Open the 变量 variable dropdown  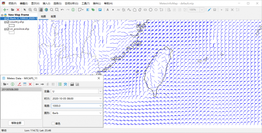[x=100, y=91]
